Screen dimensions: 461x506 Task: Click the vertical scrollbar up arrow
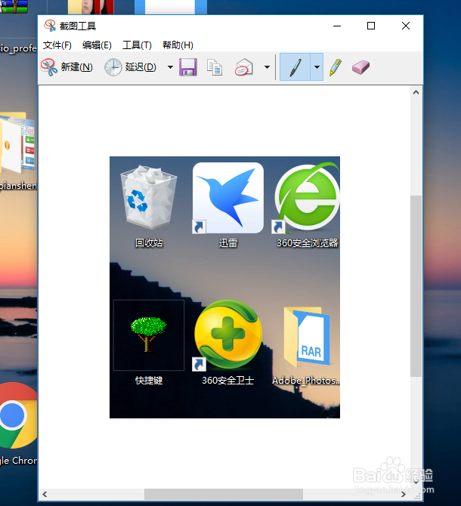(416, 93)
